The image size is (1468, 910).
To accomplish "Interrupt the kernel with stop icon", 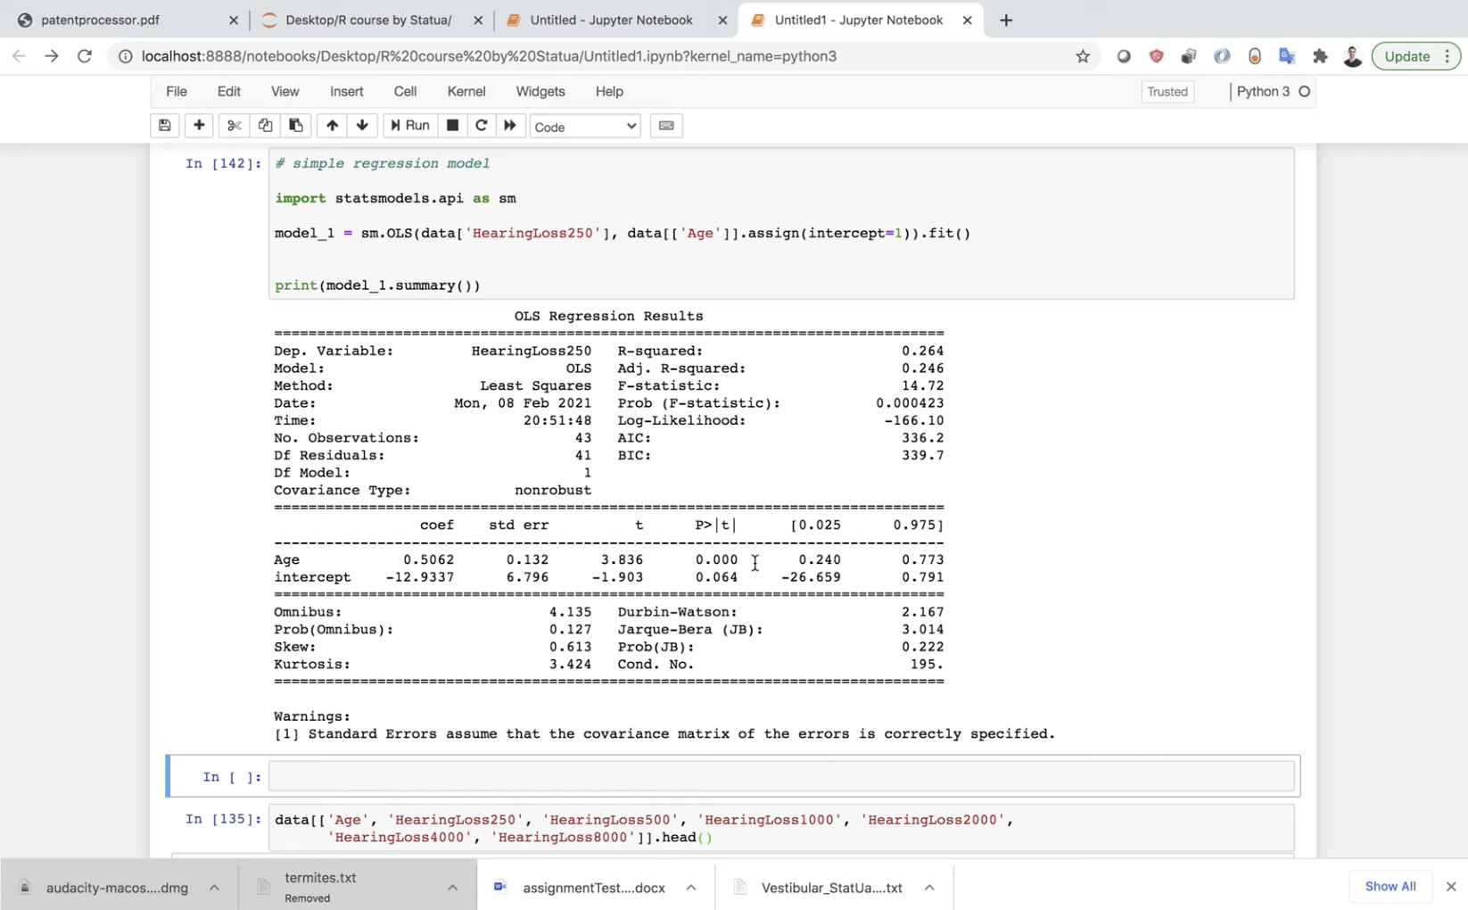I will [x=452, y=126].
